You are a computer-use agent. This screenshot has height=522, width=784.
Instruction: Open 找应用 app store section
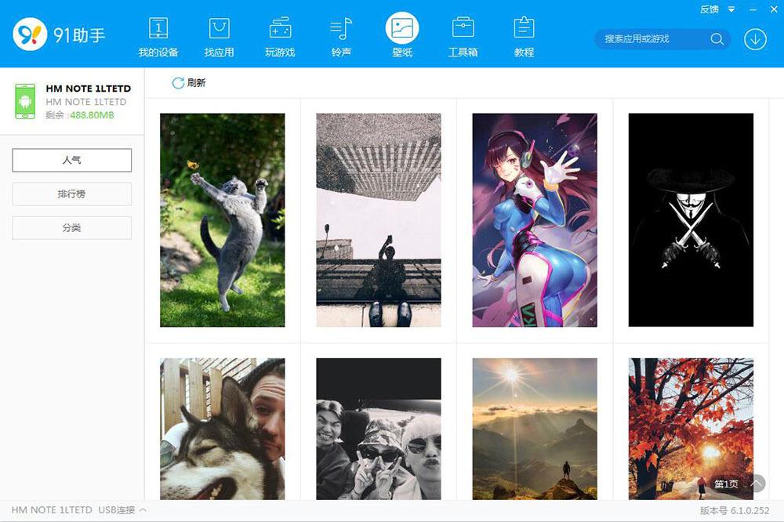tap(219, 37)
